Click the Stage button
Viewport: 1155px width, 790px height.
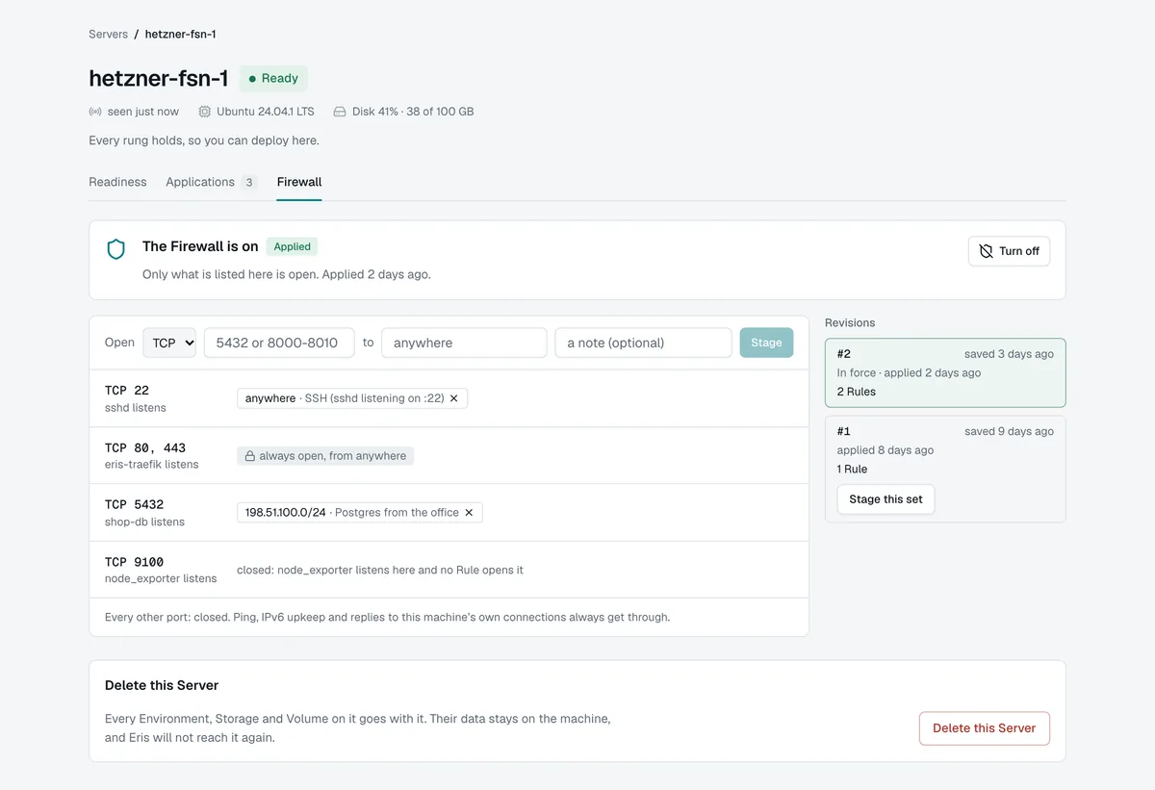(766, 343)
